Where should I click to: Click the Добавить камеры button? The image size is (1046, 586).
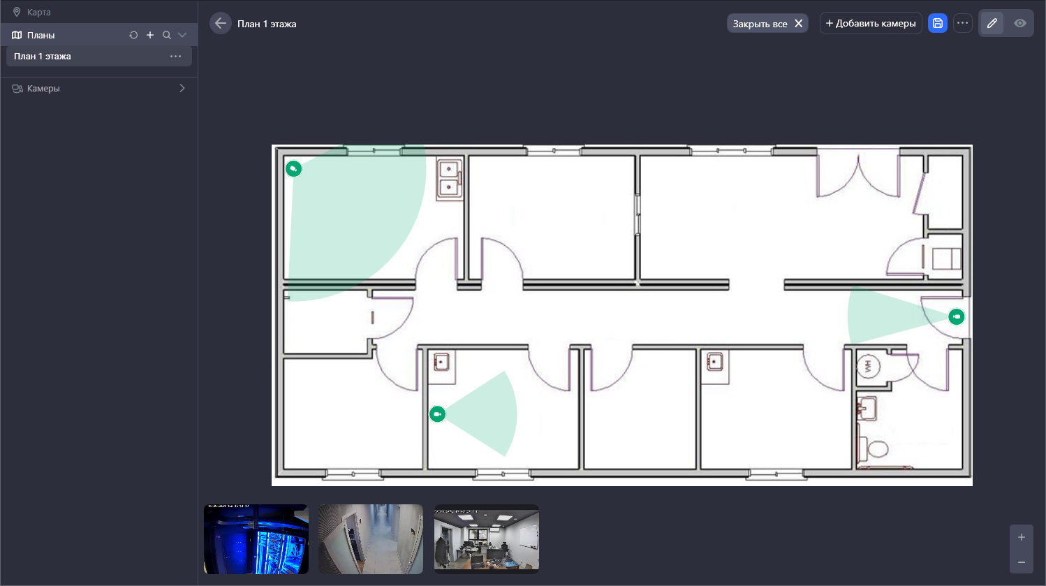point(871,23)
